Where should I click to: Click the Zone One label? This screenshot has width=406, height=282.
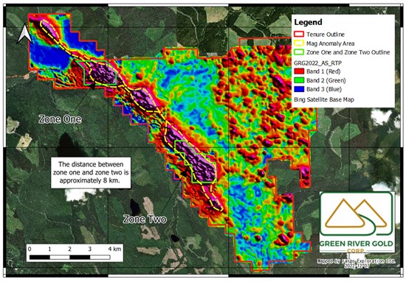60,119
